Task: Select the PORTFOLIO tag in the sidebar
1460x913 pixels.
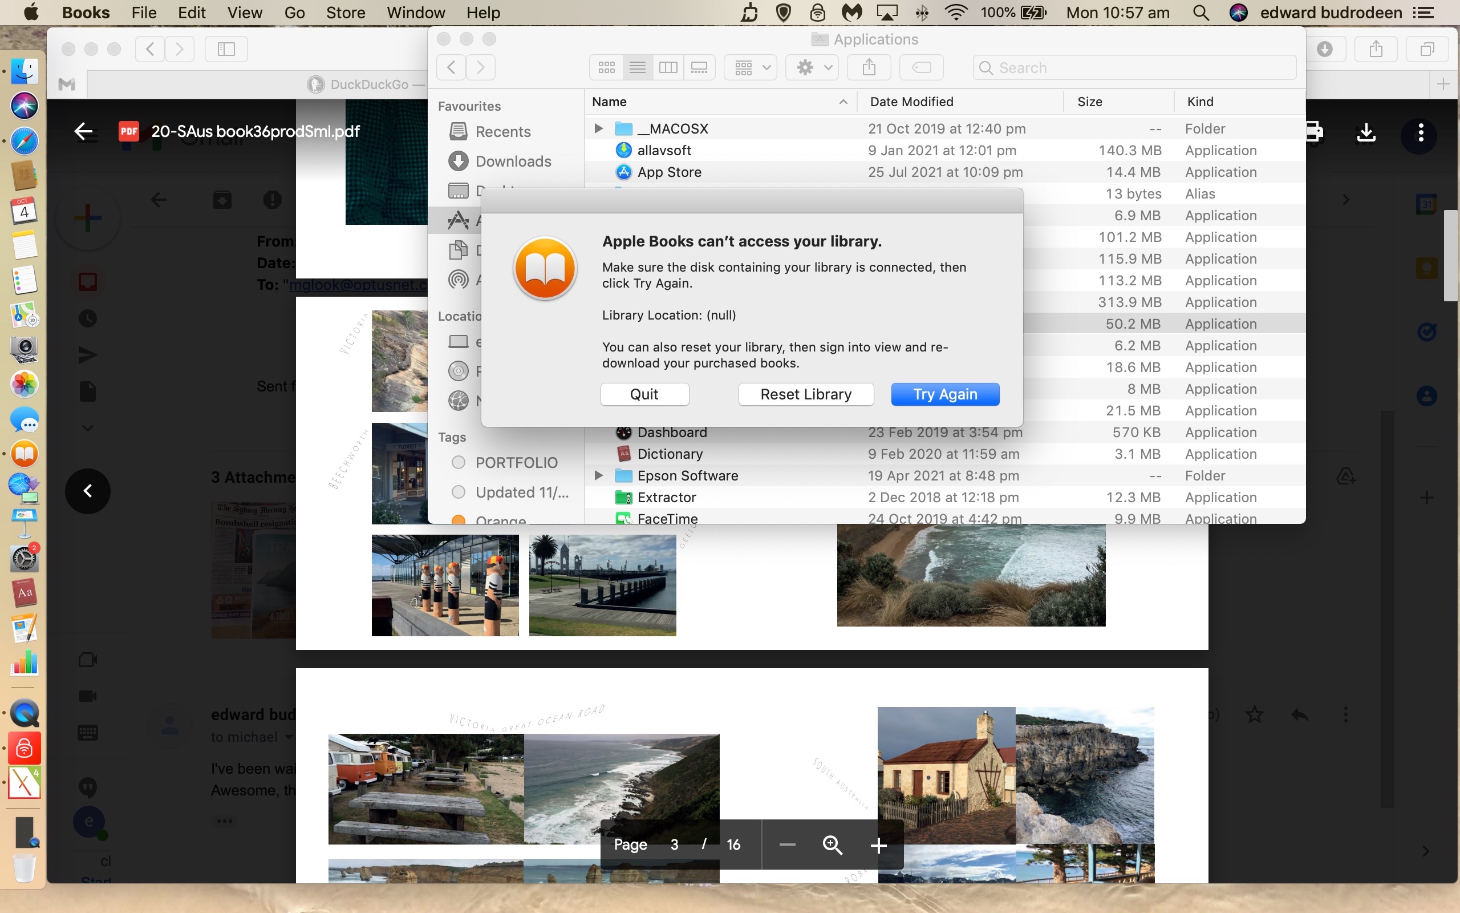Action: [516, 463]
